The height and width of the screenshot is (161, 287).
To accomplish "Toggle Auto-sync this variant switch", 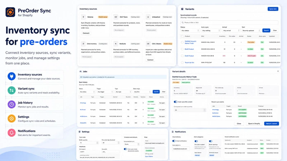I will click(175, 102).
